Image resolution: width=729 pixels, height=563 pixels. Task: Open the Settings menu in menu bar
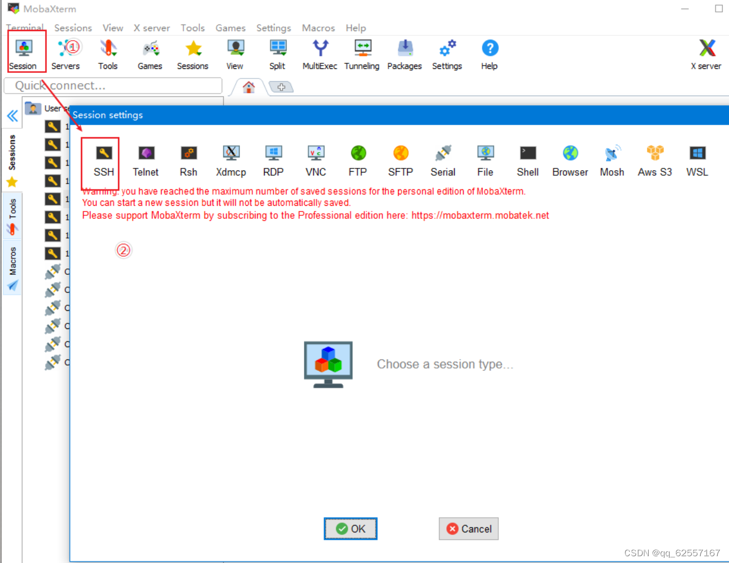pyautogui.click(x=274, y=28)
